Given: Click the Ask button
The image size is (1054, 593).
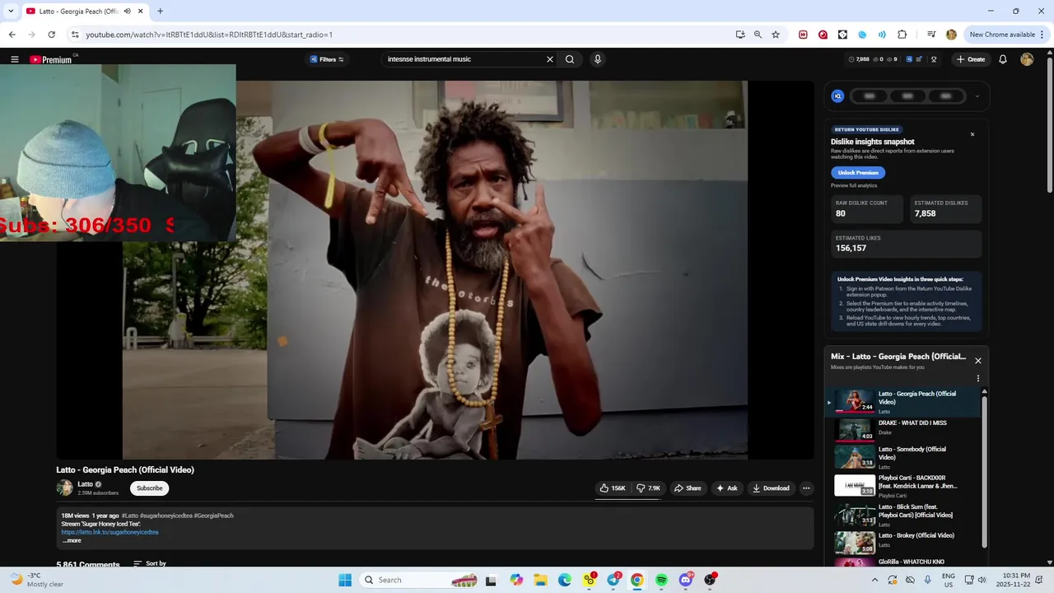Looking at the screenshot, I should [x=726, y=488].
